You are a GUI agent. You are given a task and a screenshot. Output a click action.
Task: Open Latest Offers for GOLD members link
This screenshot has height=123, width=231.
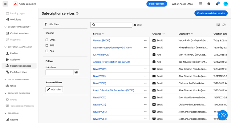[113, 90]
